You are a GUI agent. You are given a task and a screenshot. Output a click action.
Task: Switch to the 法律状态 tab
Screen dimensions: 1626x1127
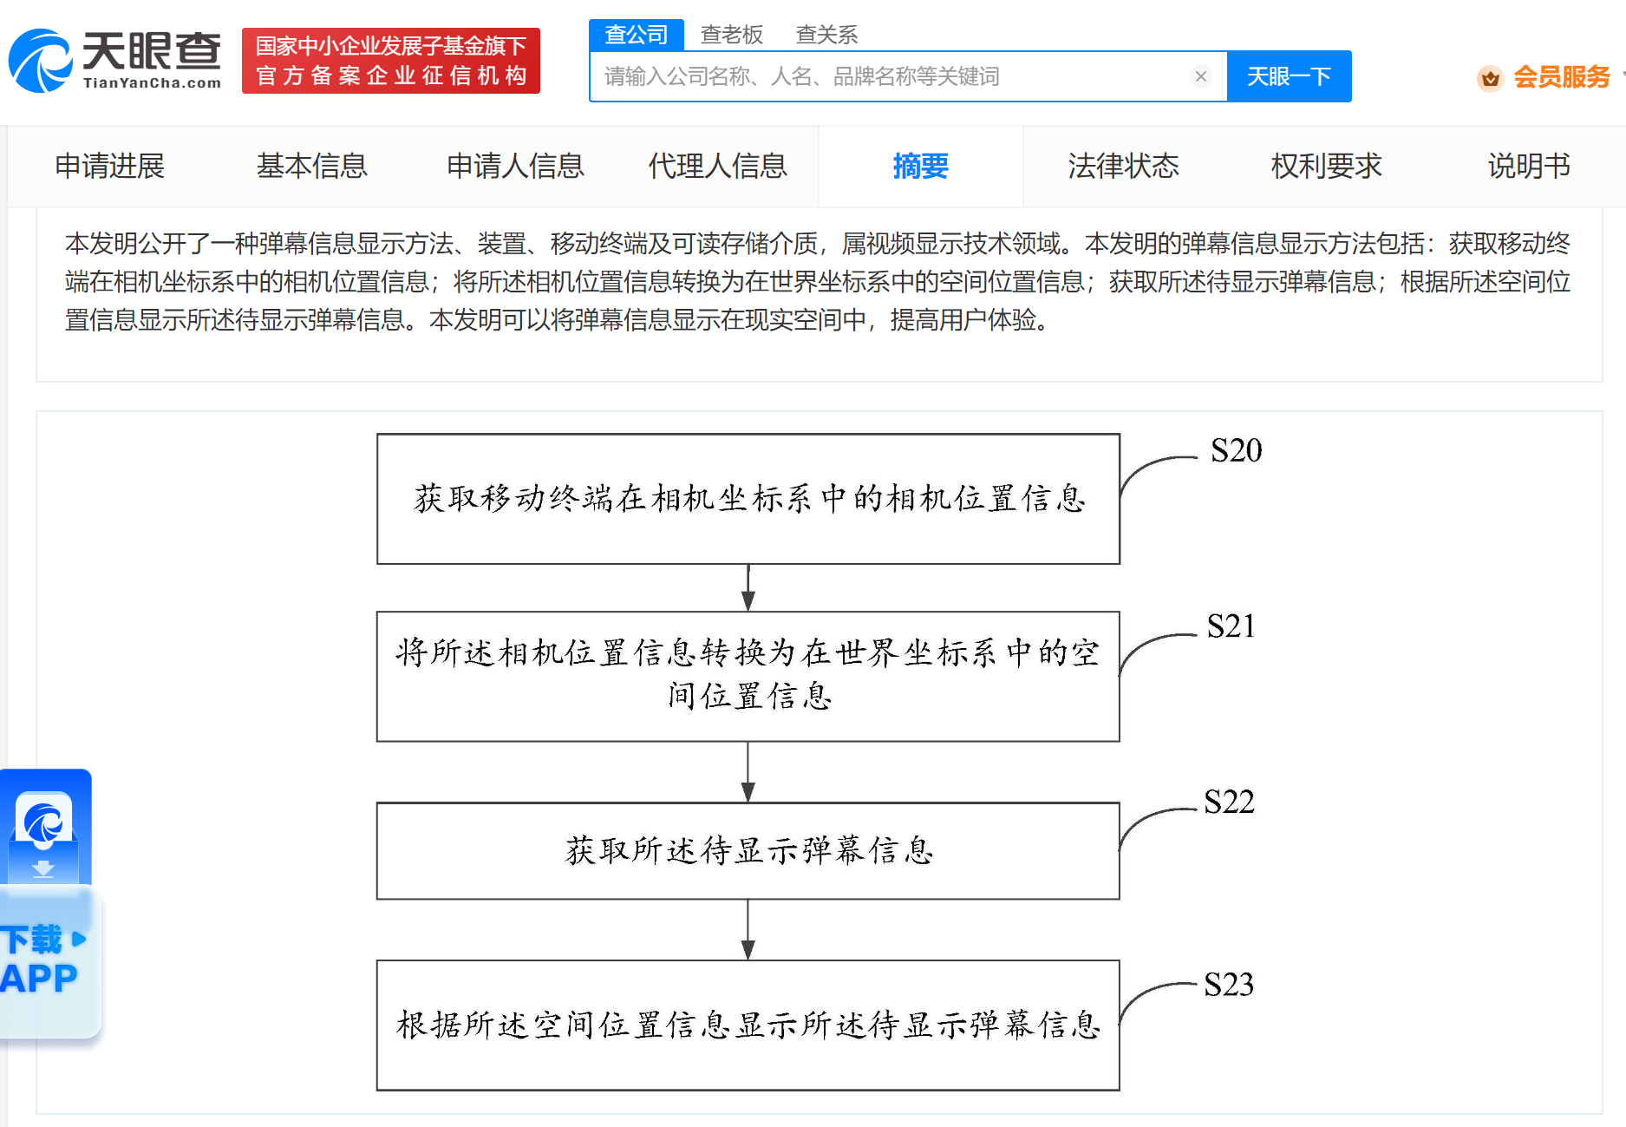[1123, 167]
